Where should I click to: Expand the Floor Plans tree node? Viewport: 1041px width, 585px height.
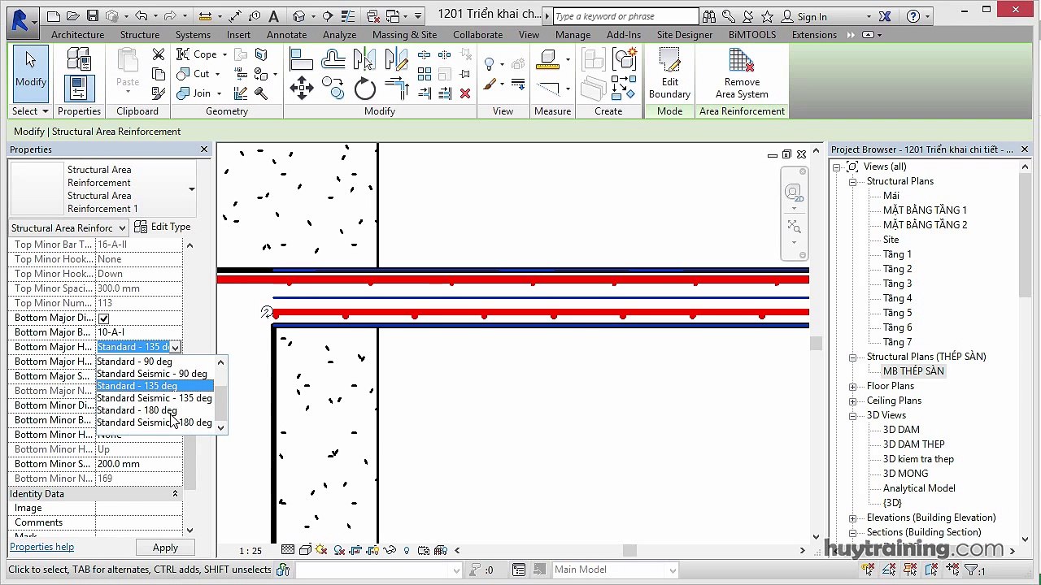[x=852, y=386]
